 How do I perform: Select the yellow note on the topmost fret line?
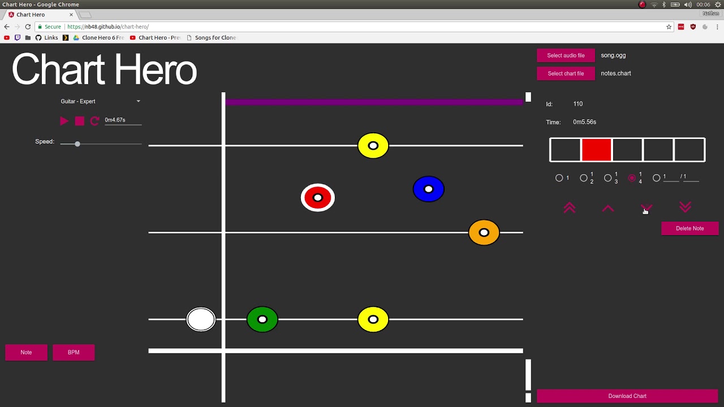pos(373,146)
